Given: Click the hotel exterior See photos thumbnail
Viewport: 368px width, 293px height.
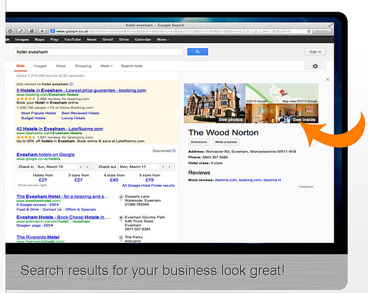Looking at the screenshot, I should click(215, 103).
